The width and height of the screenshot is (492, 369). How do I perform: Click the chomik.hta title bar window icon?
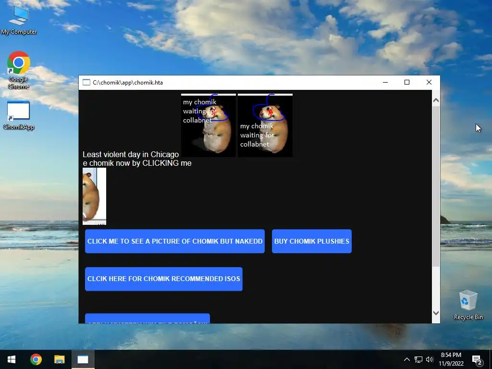click(86, 83)
